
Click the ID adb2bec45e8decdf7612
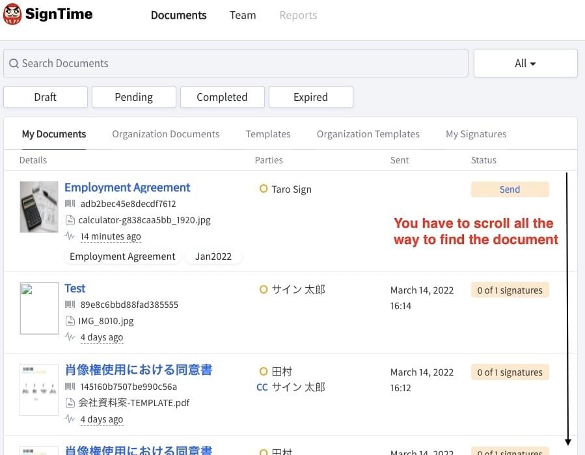pos(128,204)
